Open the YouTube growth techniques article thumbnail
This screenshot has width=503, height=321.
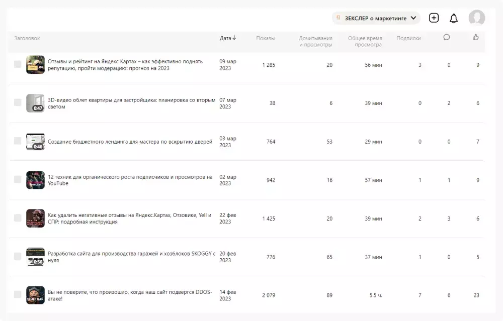coord(35,180)
